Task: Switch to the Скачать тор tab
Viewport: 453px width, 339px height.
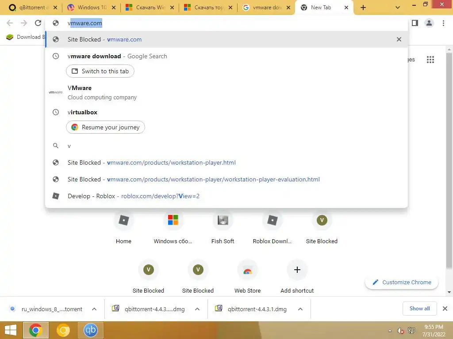Action: point(204,8)
